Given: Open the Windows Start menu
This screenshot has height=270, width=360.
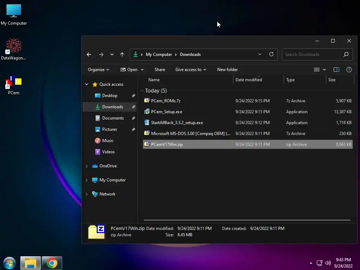Looking at the screenshot, I should [x=9, y=263].
